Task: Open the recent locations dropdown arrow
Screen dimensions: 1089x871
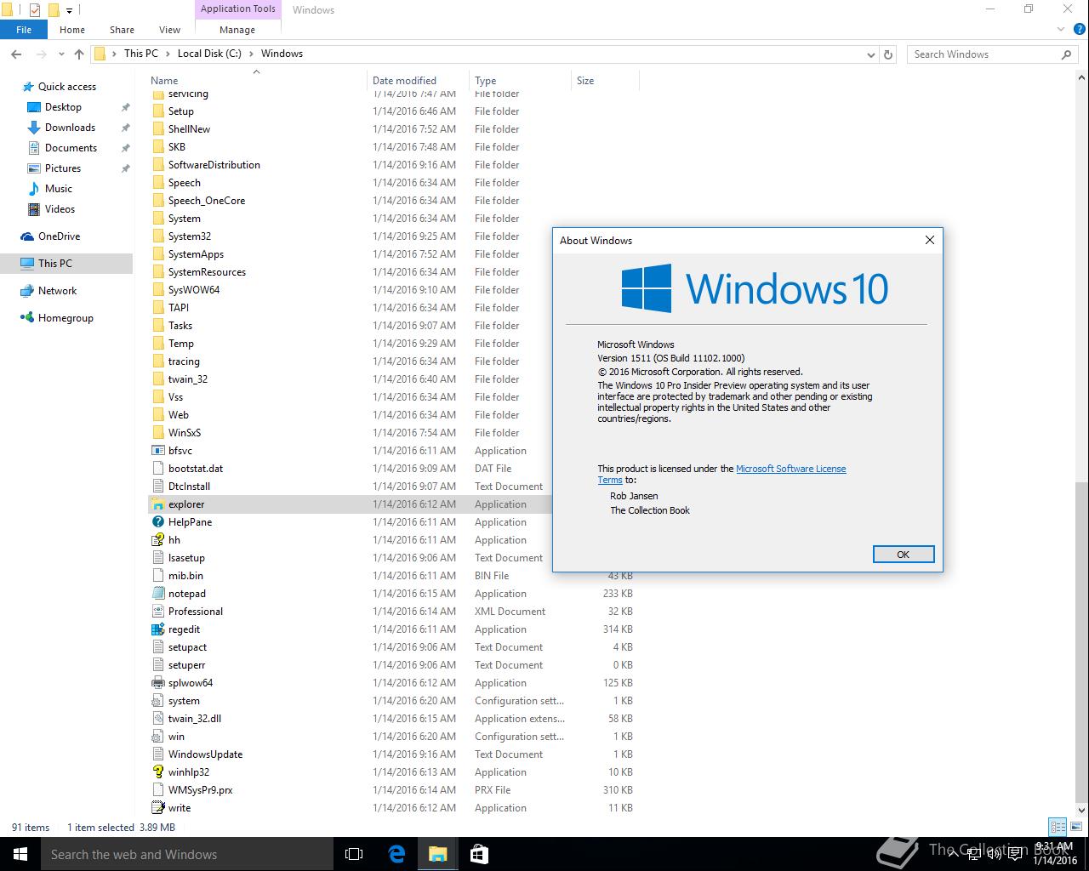Action: pyautogui.click(x=61, y=54)
